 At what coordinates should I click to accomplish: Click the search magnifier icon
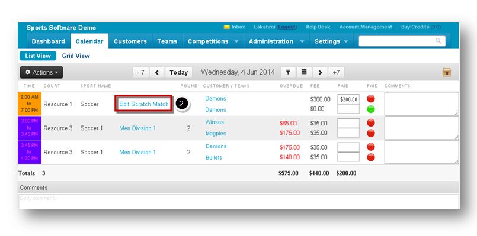point(438,41)
